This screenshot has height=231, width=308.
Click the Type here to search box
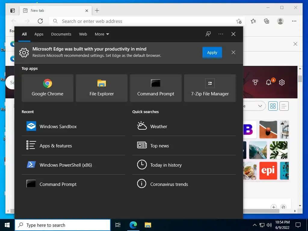tap(63, 225)
